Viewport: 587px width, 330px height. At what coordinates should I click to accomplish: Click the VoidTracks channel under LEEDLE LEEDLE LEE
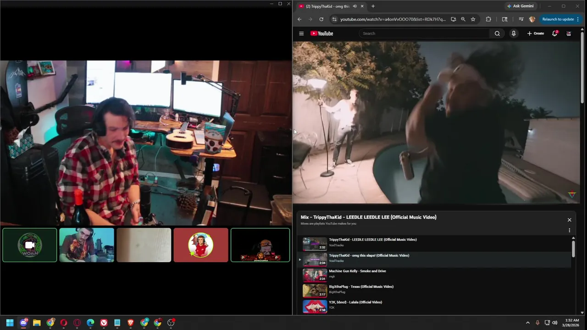[336, 245]
